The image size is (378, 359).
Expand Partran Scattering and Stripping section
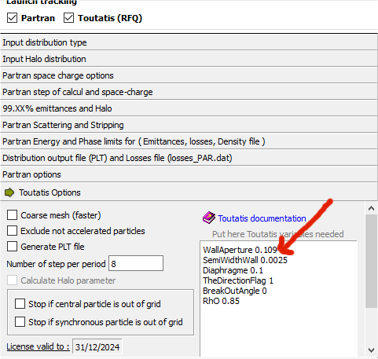point(189,125)
